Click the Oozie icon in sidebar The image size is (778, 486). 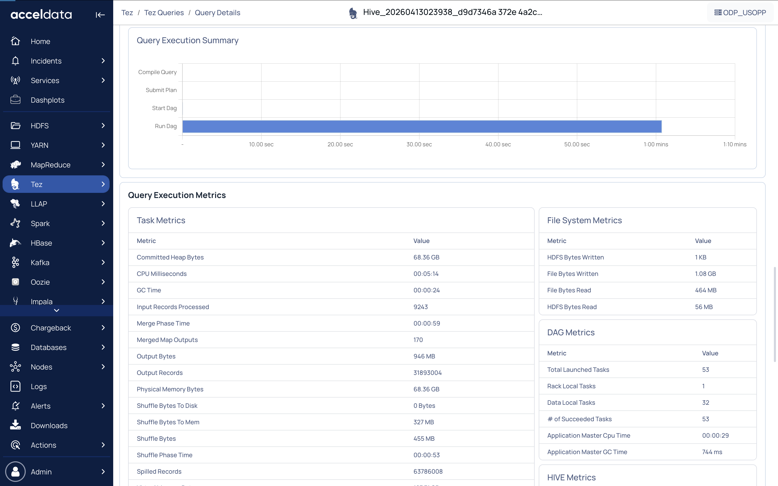click(15, 282)
